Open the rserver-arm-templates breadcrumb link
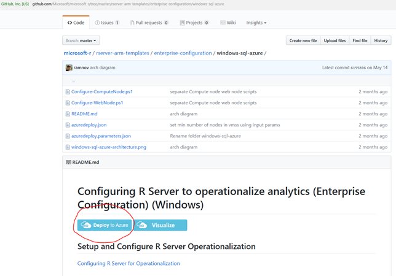Viewport: 396px width, 276px height. pyautogui.click(x=122, y=53)
